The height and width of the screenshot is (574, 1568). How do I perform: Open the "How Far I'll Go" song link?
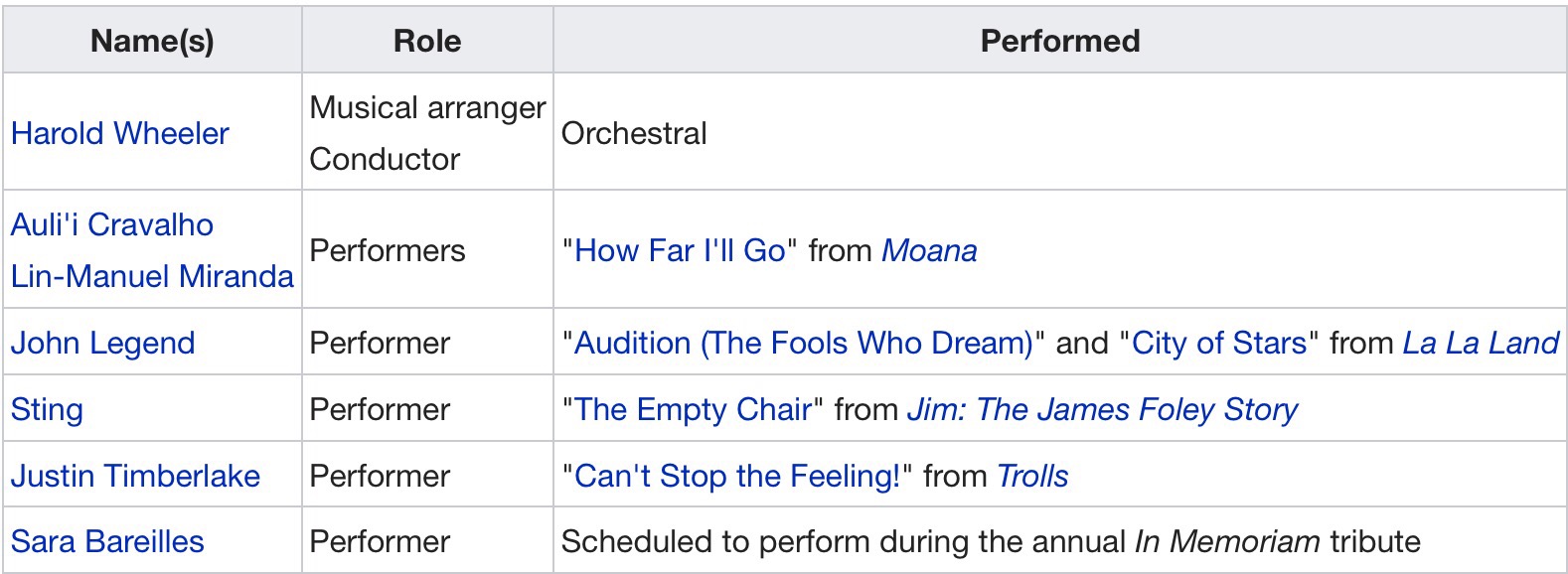point(680,250)
